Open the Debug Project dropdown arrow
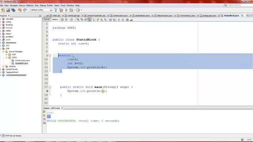 coord(75,10)
